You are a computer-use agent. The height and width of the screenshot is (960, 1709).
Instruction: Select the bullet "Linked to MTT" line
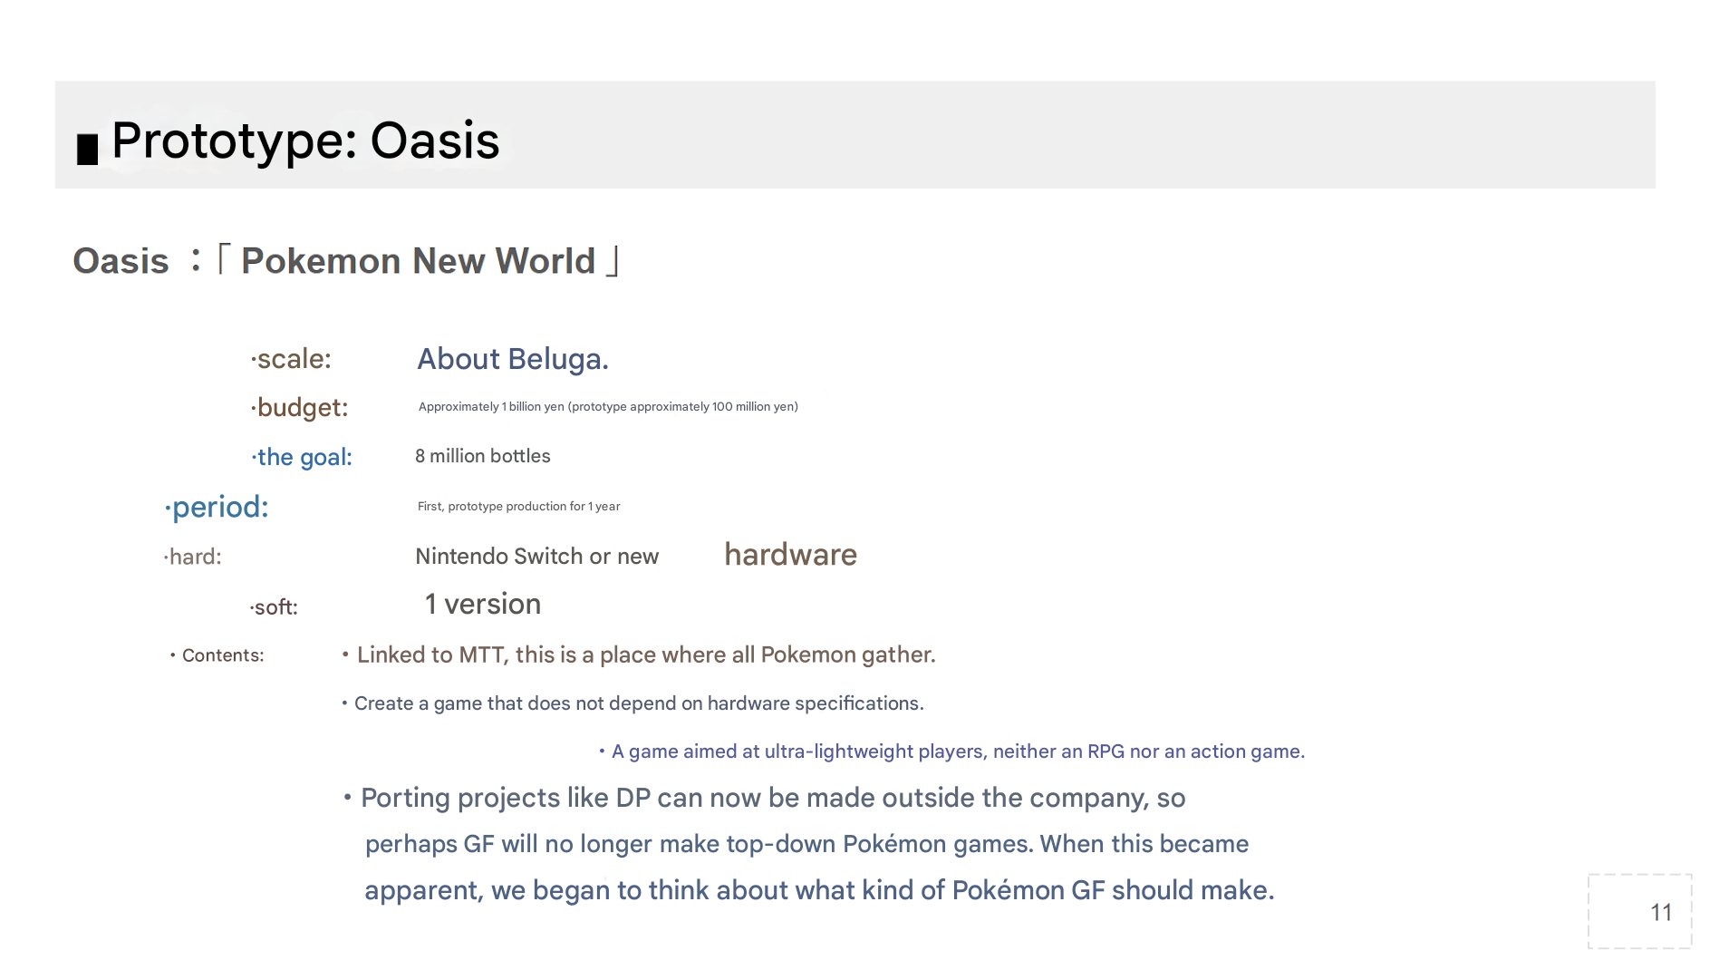pyautogui.click(x=639, y=655)
